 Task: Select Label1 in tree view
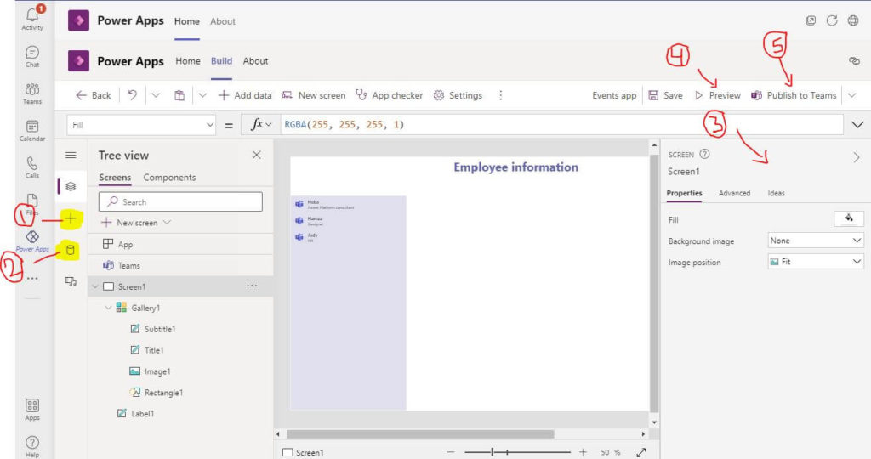143,413
